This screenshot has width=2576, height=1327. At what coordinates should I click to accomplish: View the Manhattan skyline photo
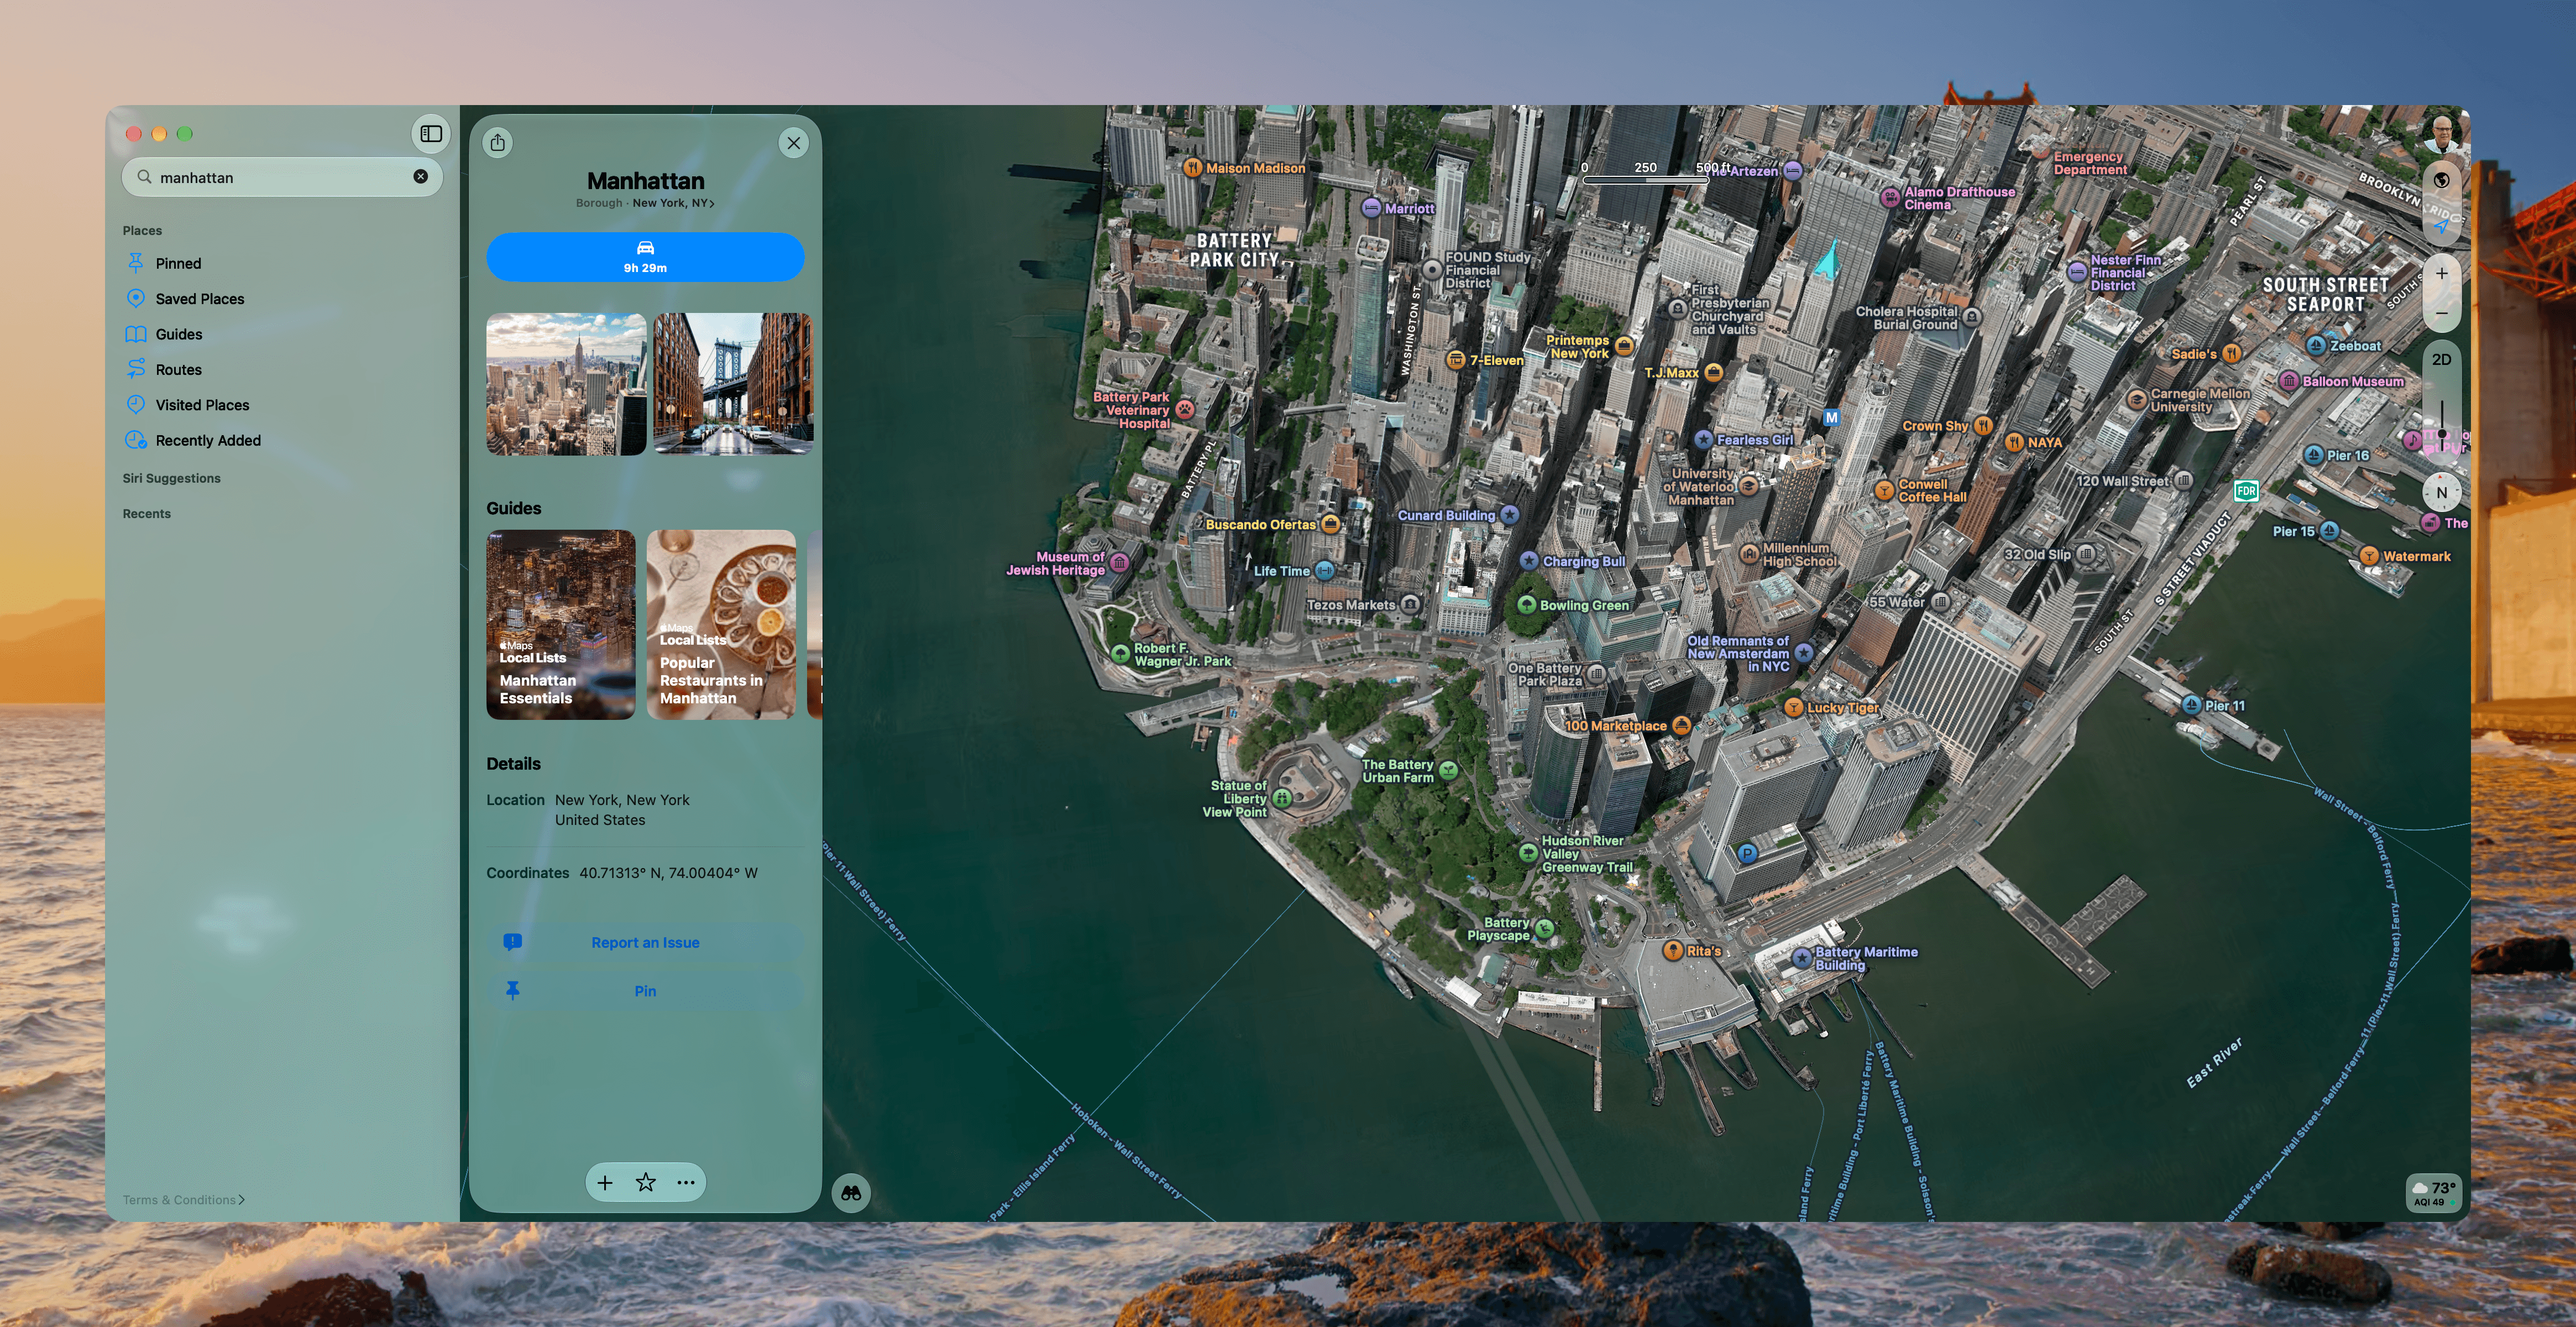pos(566,384)
